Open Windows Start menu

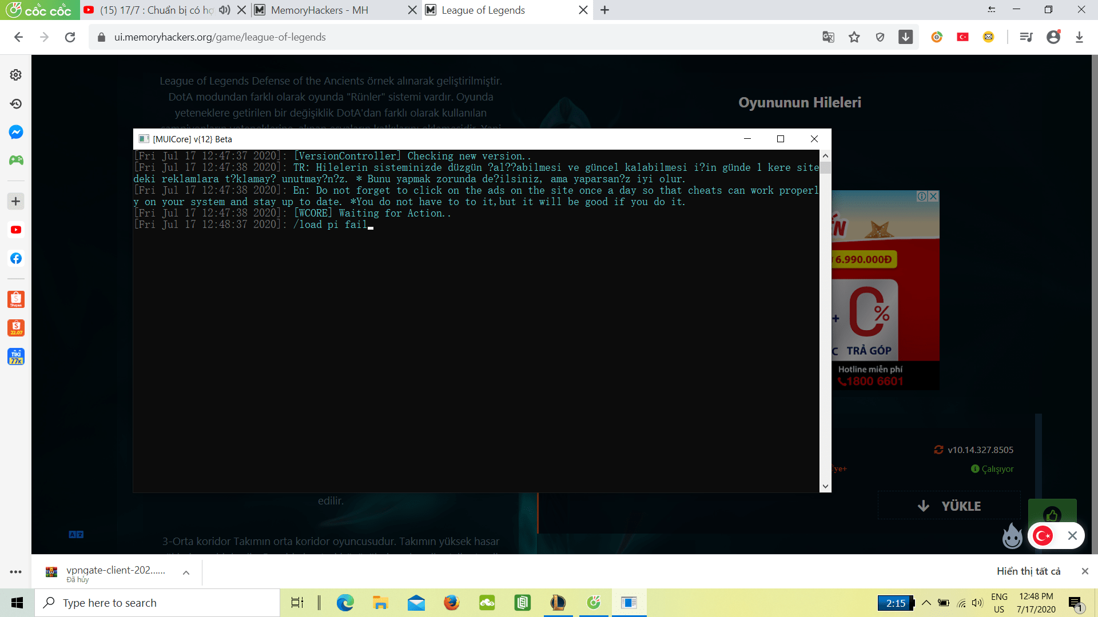point(17,603)
